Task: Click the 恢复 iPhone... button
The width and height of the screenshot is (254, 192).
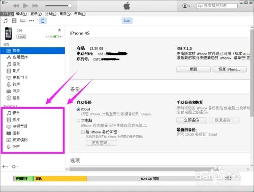Action: click(x=230, y=69)
